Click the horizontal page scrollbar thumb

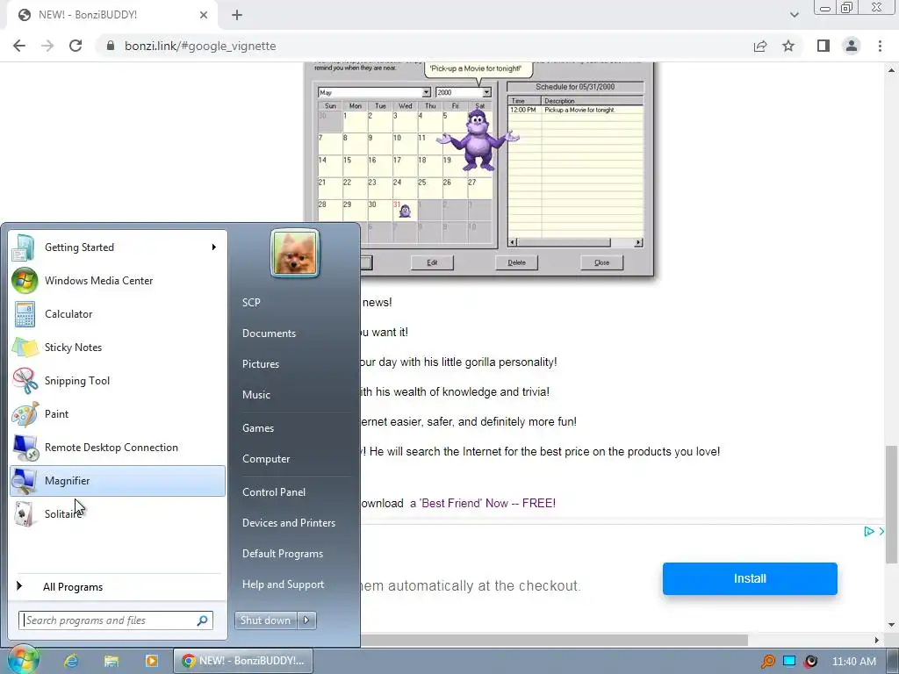[554, 640]
